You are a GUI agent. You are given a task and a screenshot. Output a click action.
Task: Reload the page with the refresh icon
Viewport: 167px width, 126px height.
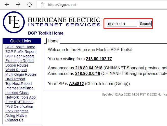(x=30, y=5)
